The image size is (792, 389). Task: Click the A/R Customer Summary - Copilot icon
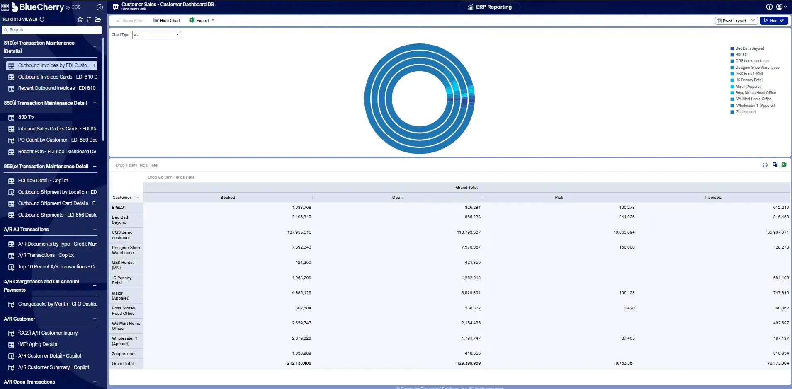click(x=11, y=368)
